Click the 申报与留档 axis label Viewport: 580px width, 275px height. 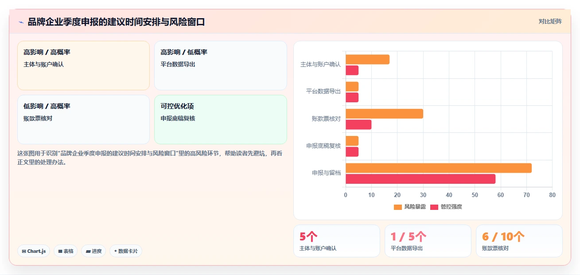[326, 173]
